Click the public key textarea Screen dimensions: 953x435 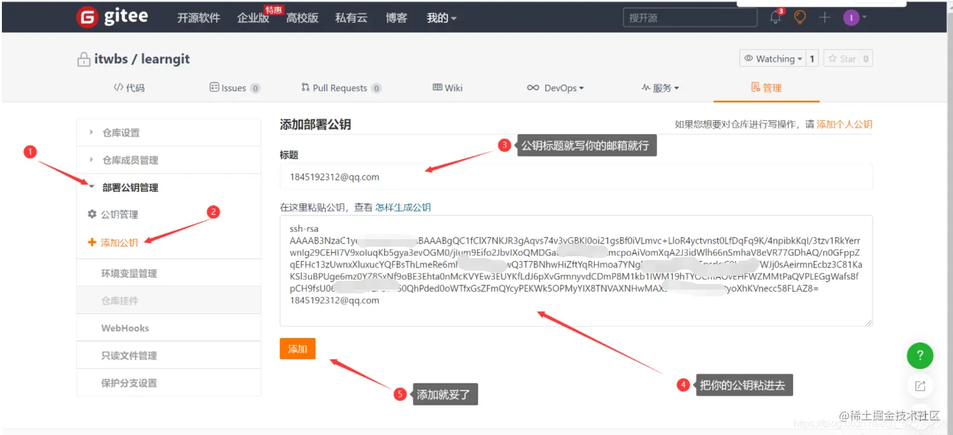click(x=576, y=271)
